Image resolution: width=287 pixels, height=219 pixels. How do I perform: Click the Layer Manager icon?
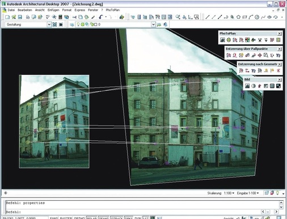point(72,24)
